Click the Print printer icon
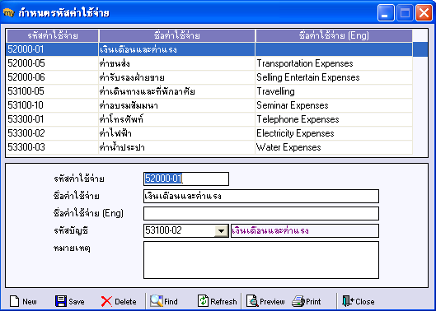436x311 pixels. [x=298, y=302]
